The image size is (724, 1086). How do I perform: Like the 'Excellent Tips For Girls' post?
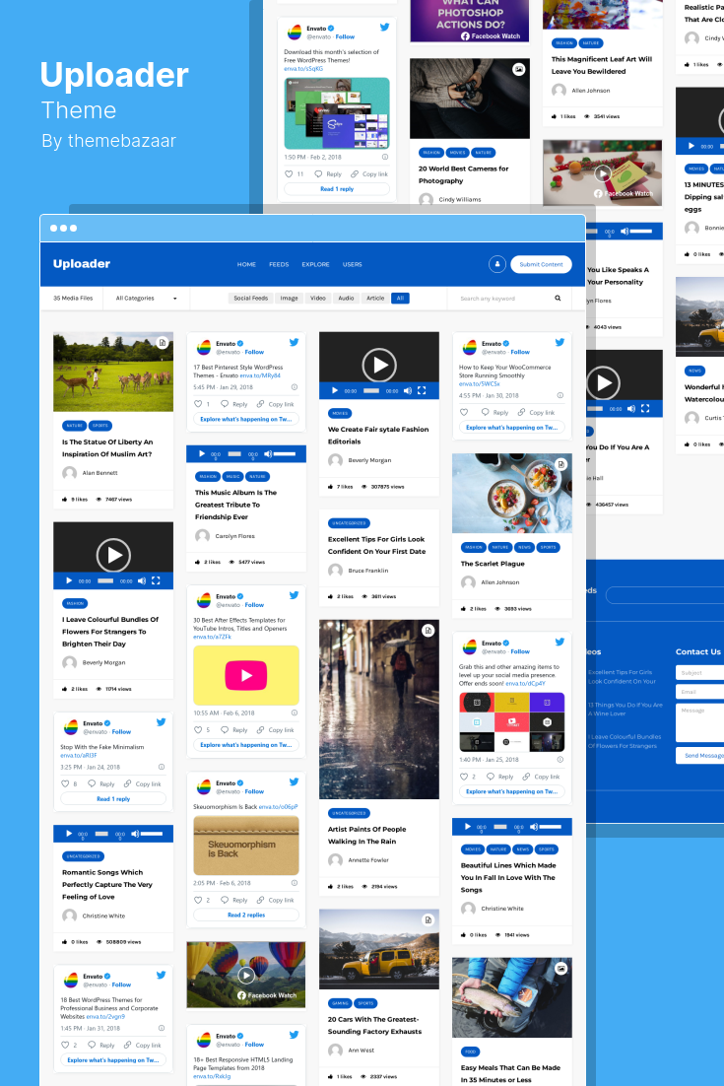click(331, 596)
